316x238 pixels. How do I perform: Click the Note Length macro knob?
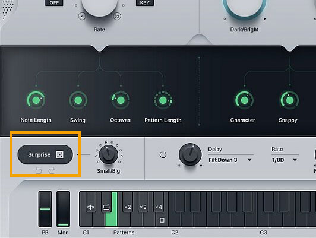36,100
